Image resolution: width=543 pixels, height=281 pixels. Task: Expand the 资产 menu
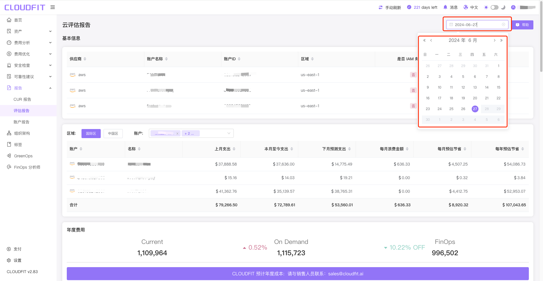[28, 31]
